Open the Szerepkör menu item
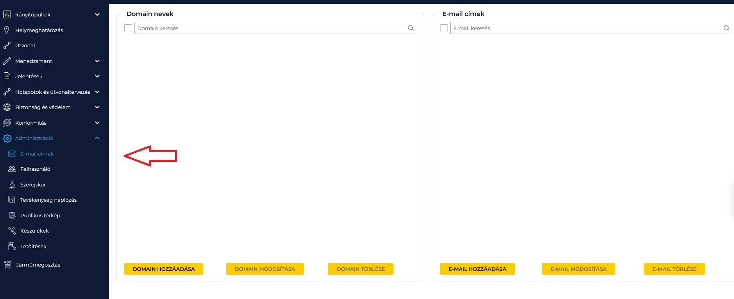 pos(33,184)
